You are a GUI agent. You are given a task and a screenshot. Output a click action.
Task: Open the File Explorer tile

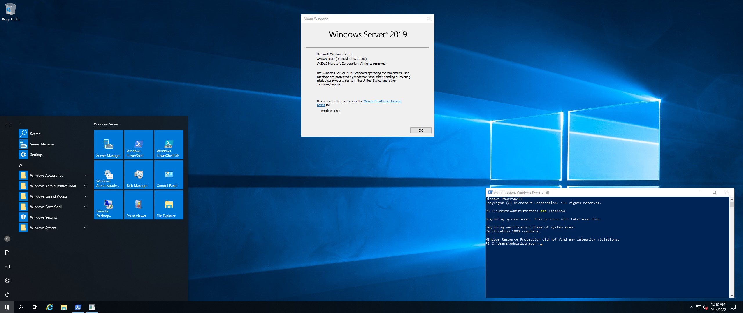[169, 205]
